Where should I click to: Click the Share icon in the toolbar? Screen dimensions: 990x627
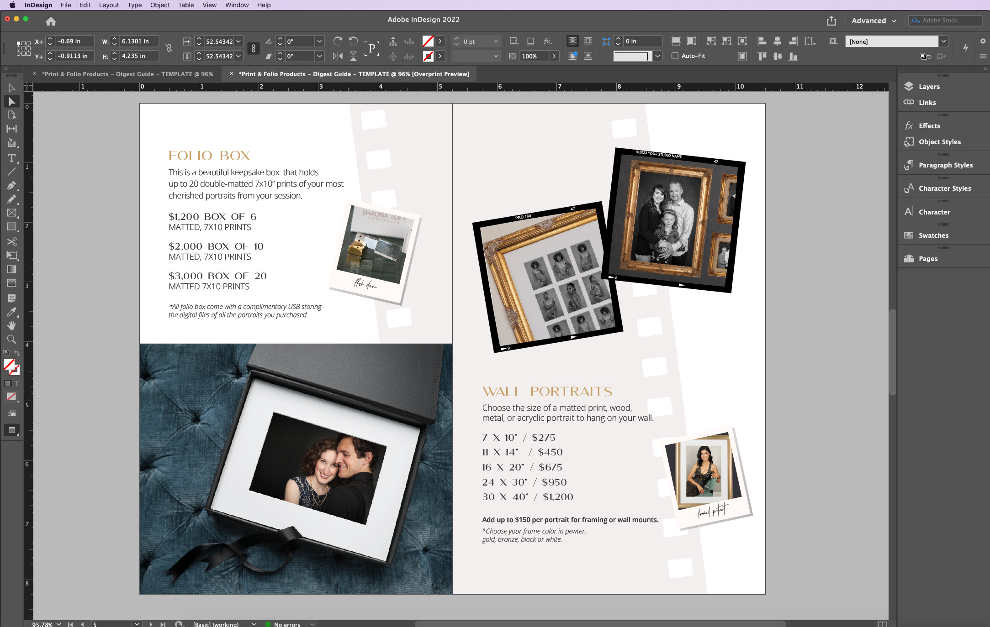[831, 21]
